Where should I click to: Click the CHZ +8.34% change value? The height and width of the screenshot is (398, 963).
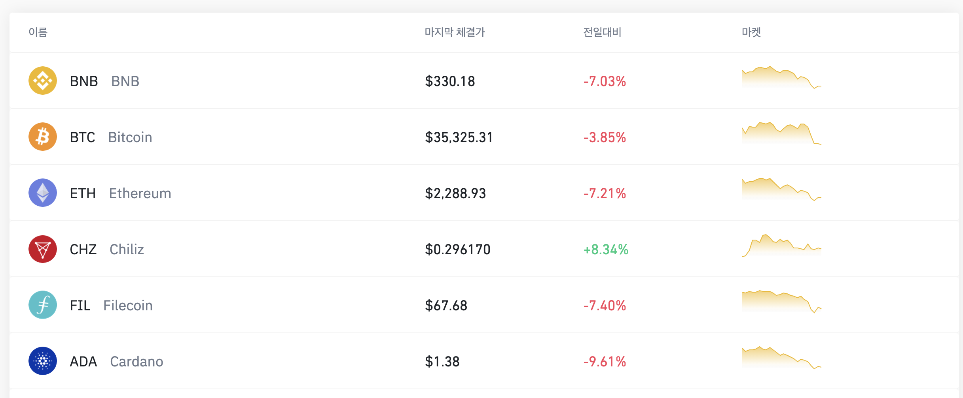tap(606, 249)
